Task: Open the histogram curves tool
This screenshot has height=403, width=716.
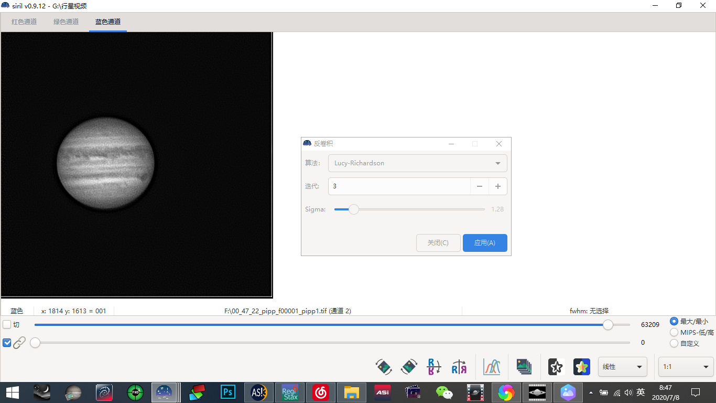Action: tap(492, 367)
